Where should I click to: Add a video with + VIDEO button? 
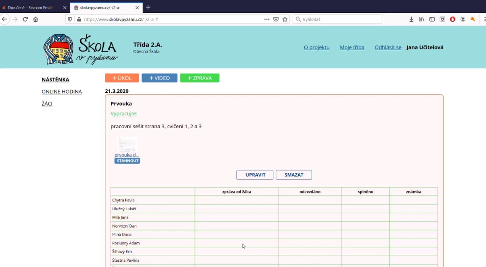tap(159, 78)
